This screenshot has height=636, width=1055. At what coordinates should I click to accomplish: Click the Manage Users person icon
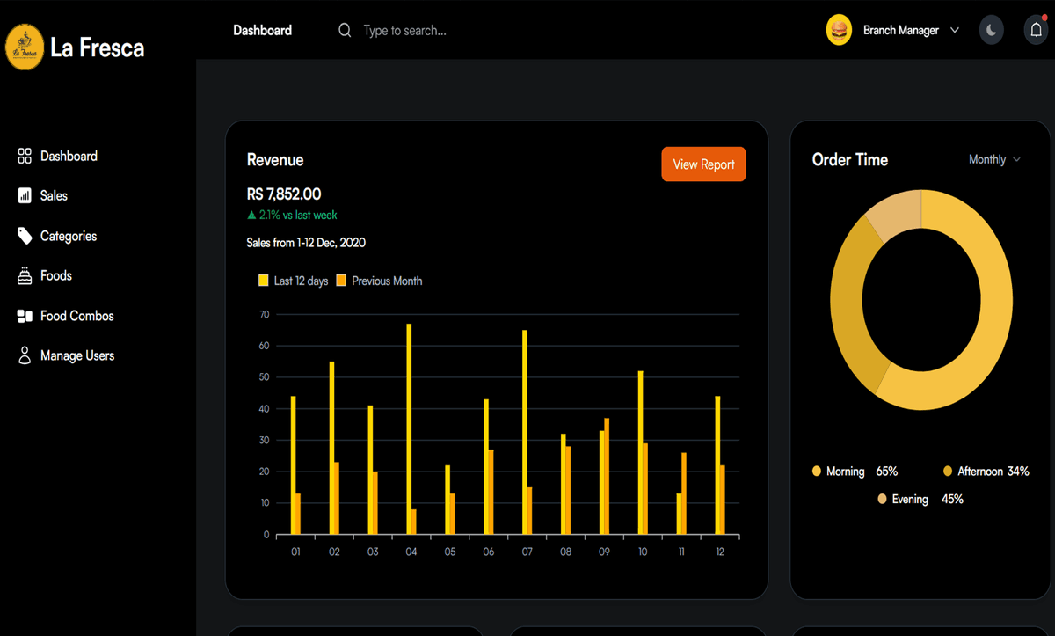25,355
